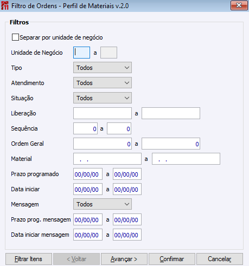This screenshot has height=266, width=249.
Task: Click the Situação label
Action: point(22,98)
